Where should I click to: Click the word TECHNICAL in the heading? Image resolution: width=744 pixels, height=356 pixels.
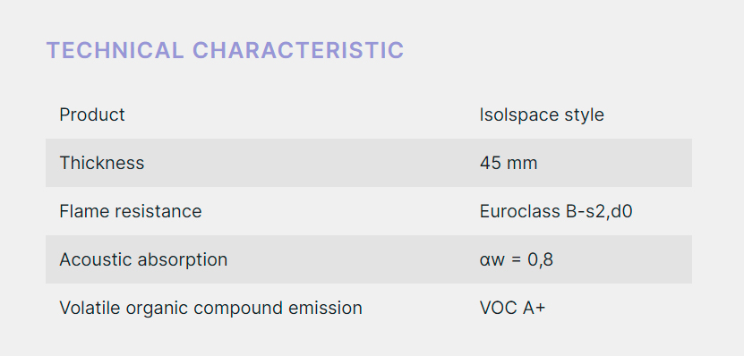(115, 50)
